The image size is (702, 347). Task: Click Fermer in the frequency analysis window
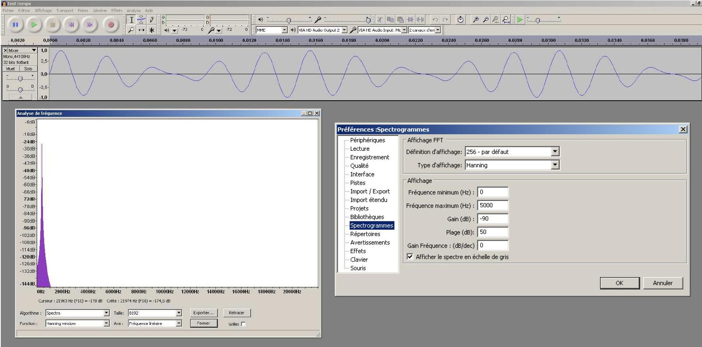click(204, 323)
